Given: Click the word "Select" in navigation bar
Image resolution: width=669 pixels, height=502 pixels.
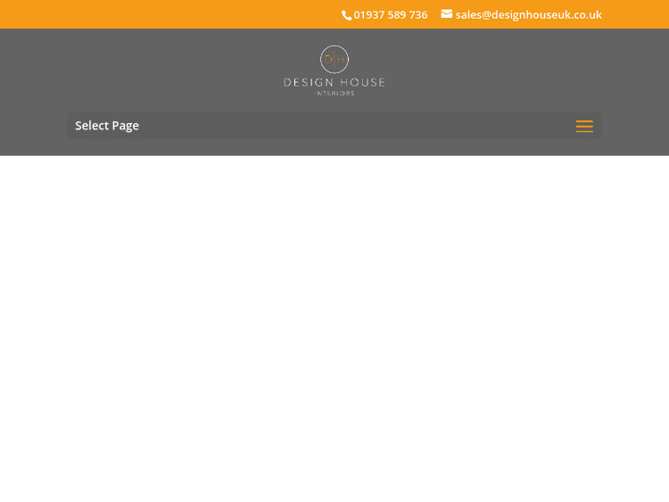Looking at the screenshot, I should pos(91,126).
